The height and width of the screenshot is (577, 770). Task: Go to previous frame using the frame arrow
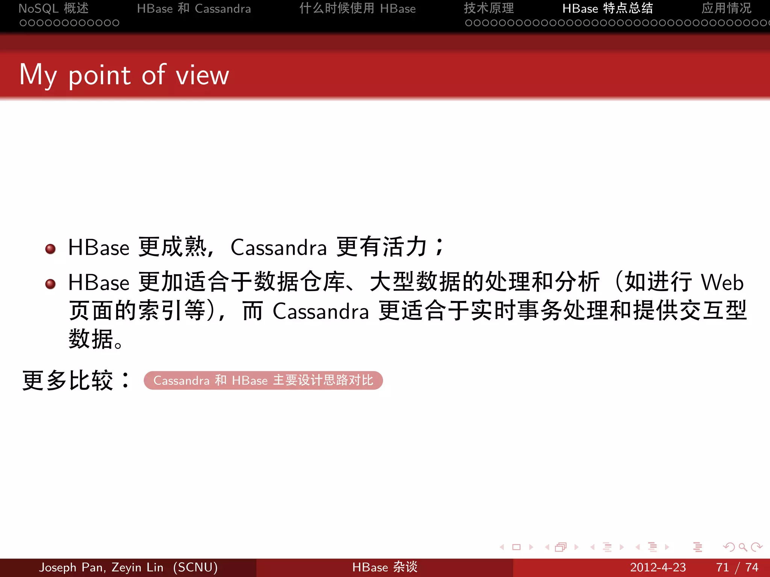coord(547,547)
